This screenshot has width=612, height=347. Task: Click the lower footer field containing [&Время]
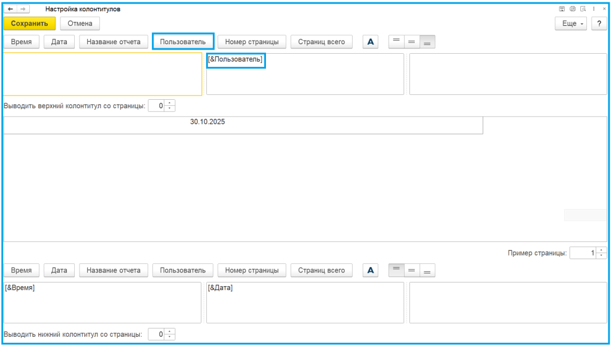(x=102, y=303)
